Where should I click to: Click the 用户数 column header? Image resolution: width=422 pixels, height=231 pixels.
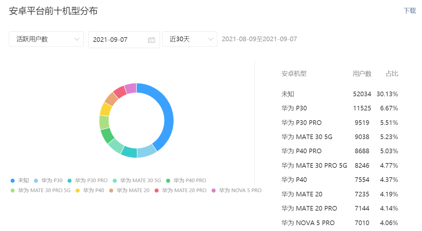click(x=362, y=74)
